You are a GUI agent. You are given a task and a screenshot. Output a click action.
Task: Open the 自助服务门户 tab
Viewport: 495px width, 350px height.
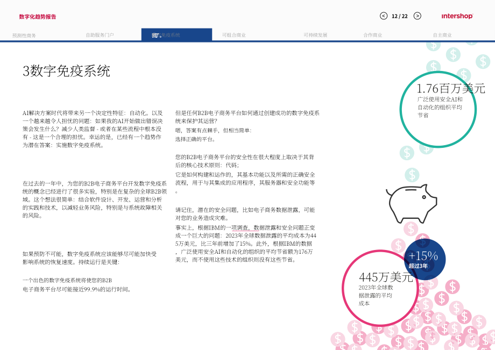point(100,35)
